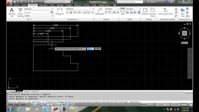The width and height of the screenshot is (199, 112).
Task: Switch to the View ribbon tab
Action: 52,5
